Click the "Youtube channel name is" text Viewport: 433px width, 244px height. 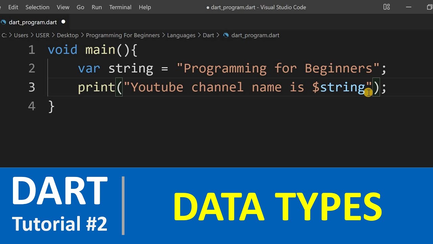coord(217,87)
